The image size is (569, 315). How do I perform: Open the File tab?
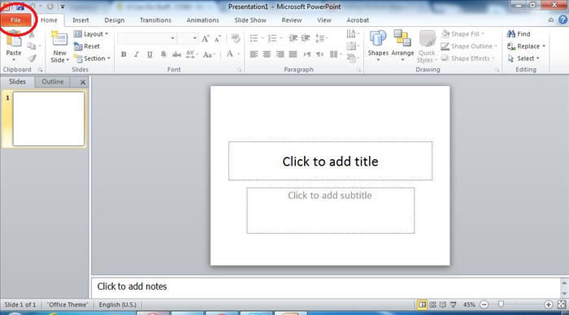15,20
